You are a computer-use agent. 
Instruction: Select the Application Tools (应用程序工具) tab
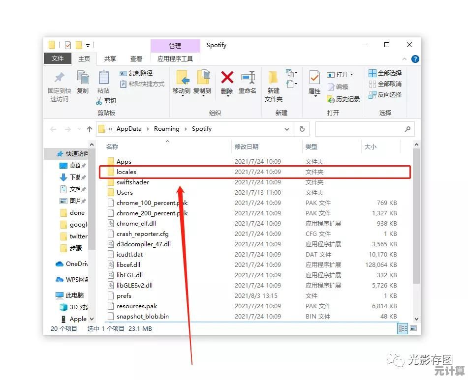click(175, 58)
